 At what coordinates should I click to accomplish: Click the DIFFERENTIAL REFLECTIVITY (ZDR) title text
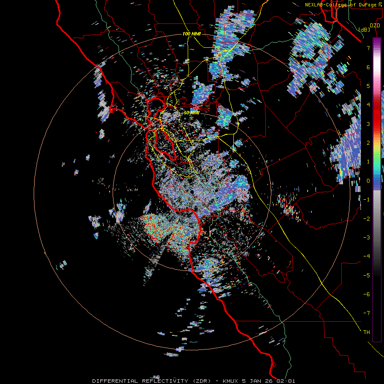[x=151, y=381]
